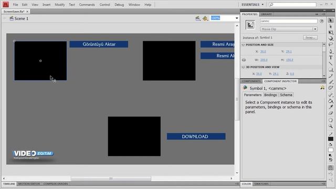Select the Subselection tool
This screenshot has height=189, width=336.
click(x=331, y=27)
